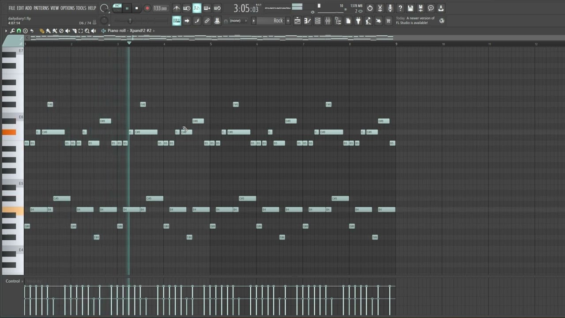Open the Channel rack
This screenshot has height=318, width=565.
coord(317,21)
